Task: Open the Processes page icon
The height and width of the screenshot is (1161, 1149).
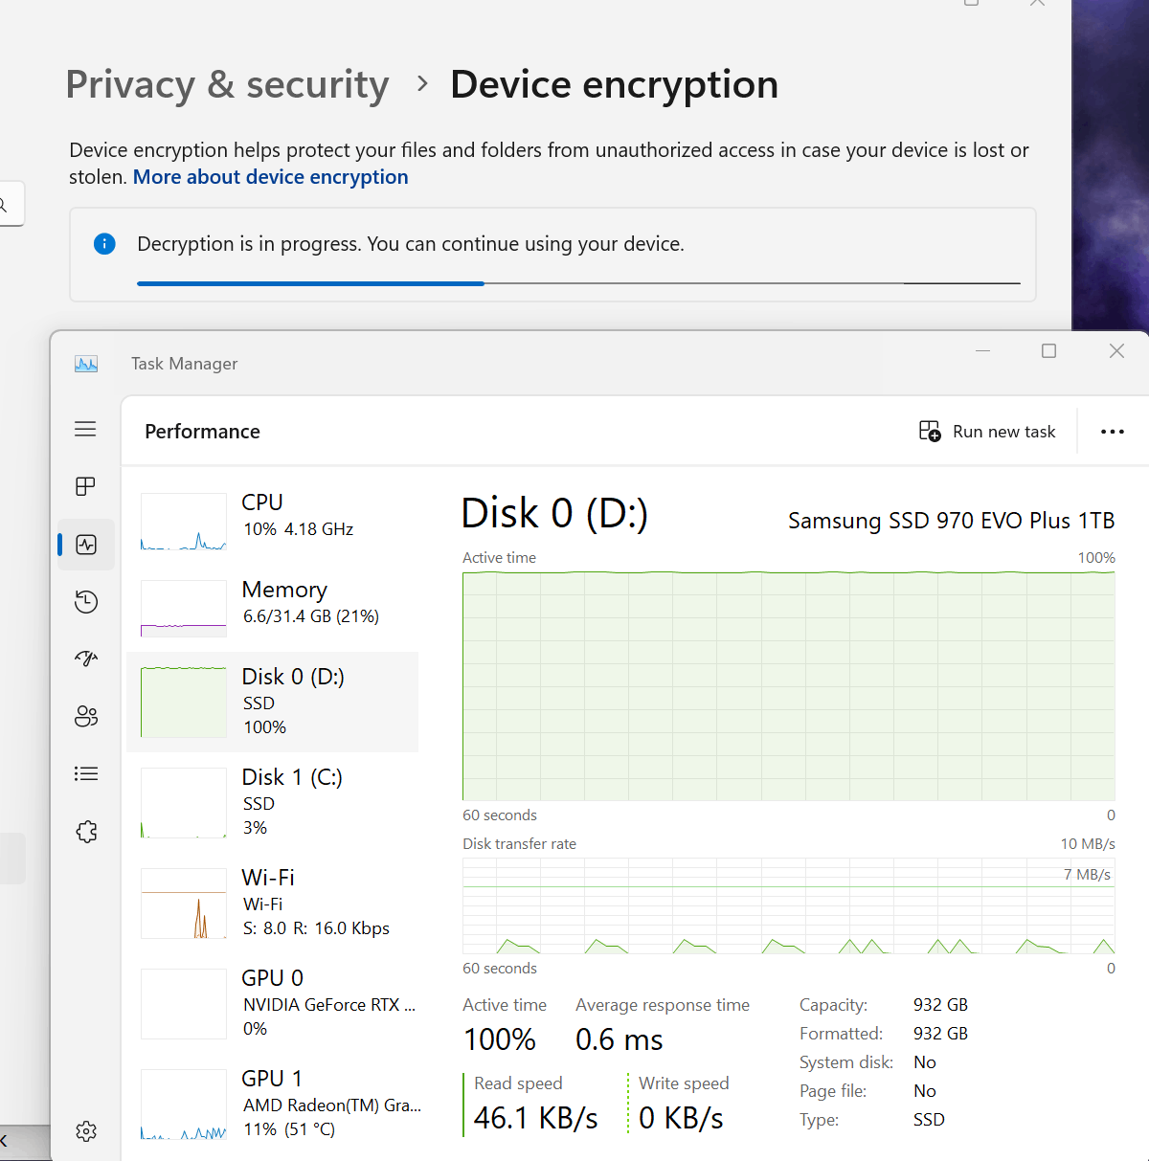Action: click(85, 486)
